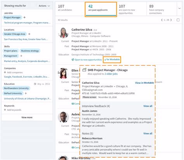
Task: Click Rebecca Morrison note author
Action: (92, 138)
